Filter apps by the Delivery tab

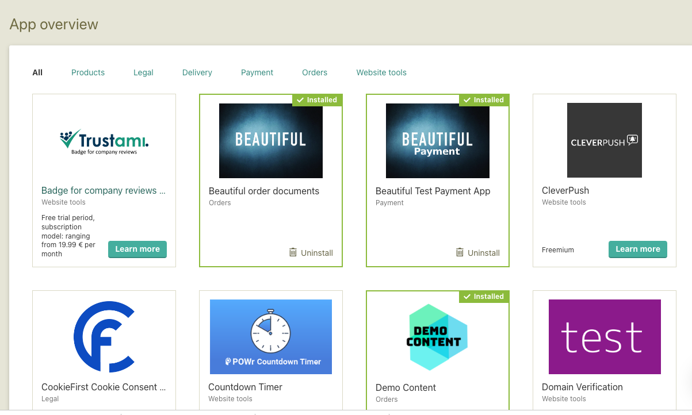pos(197,72)
